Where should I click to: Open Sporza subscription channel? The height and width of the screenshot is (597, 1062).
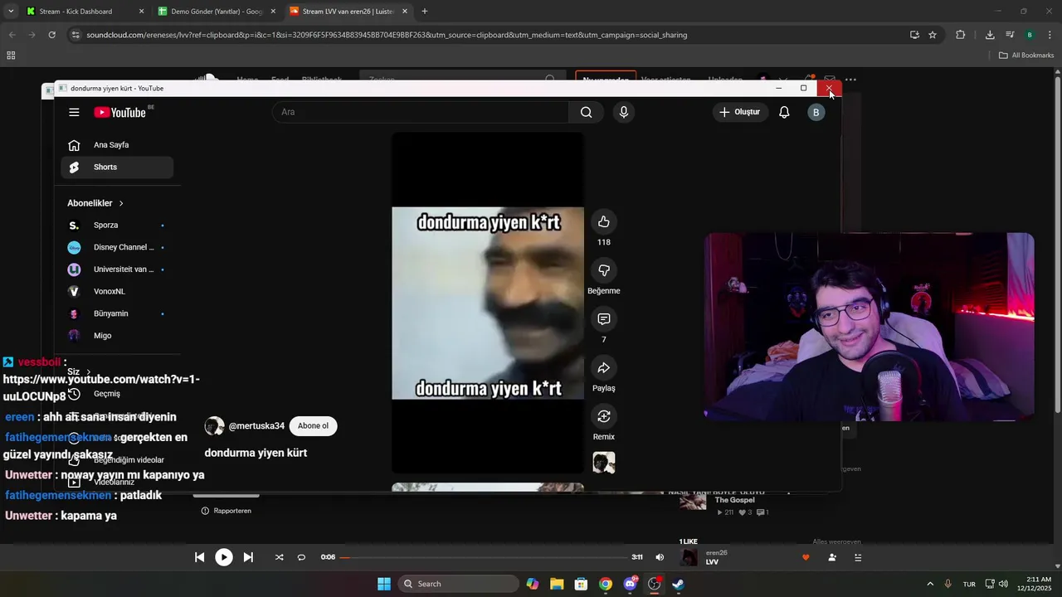(x=117, y=226)
